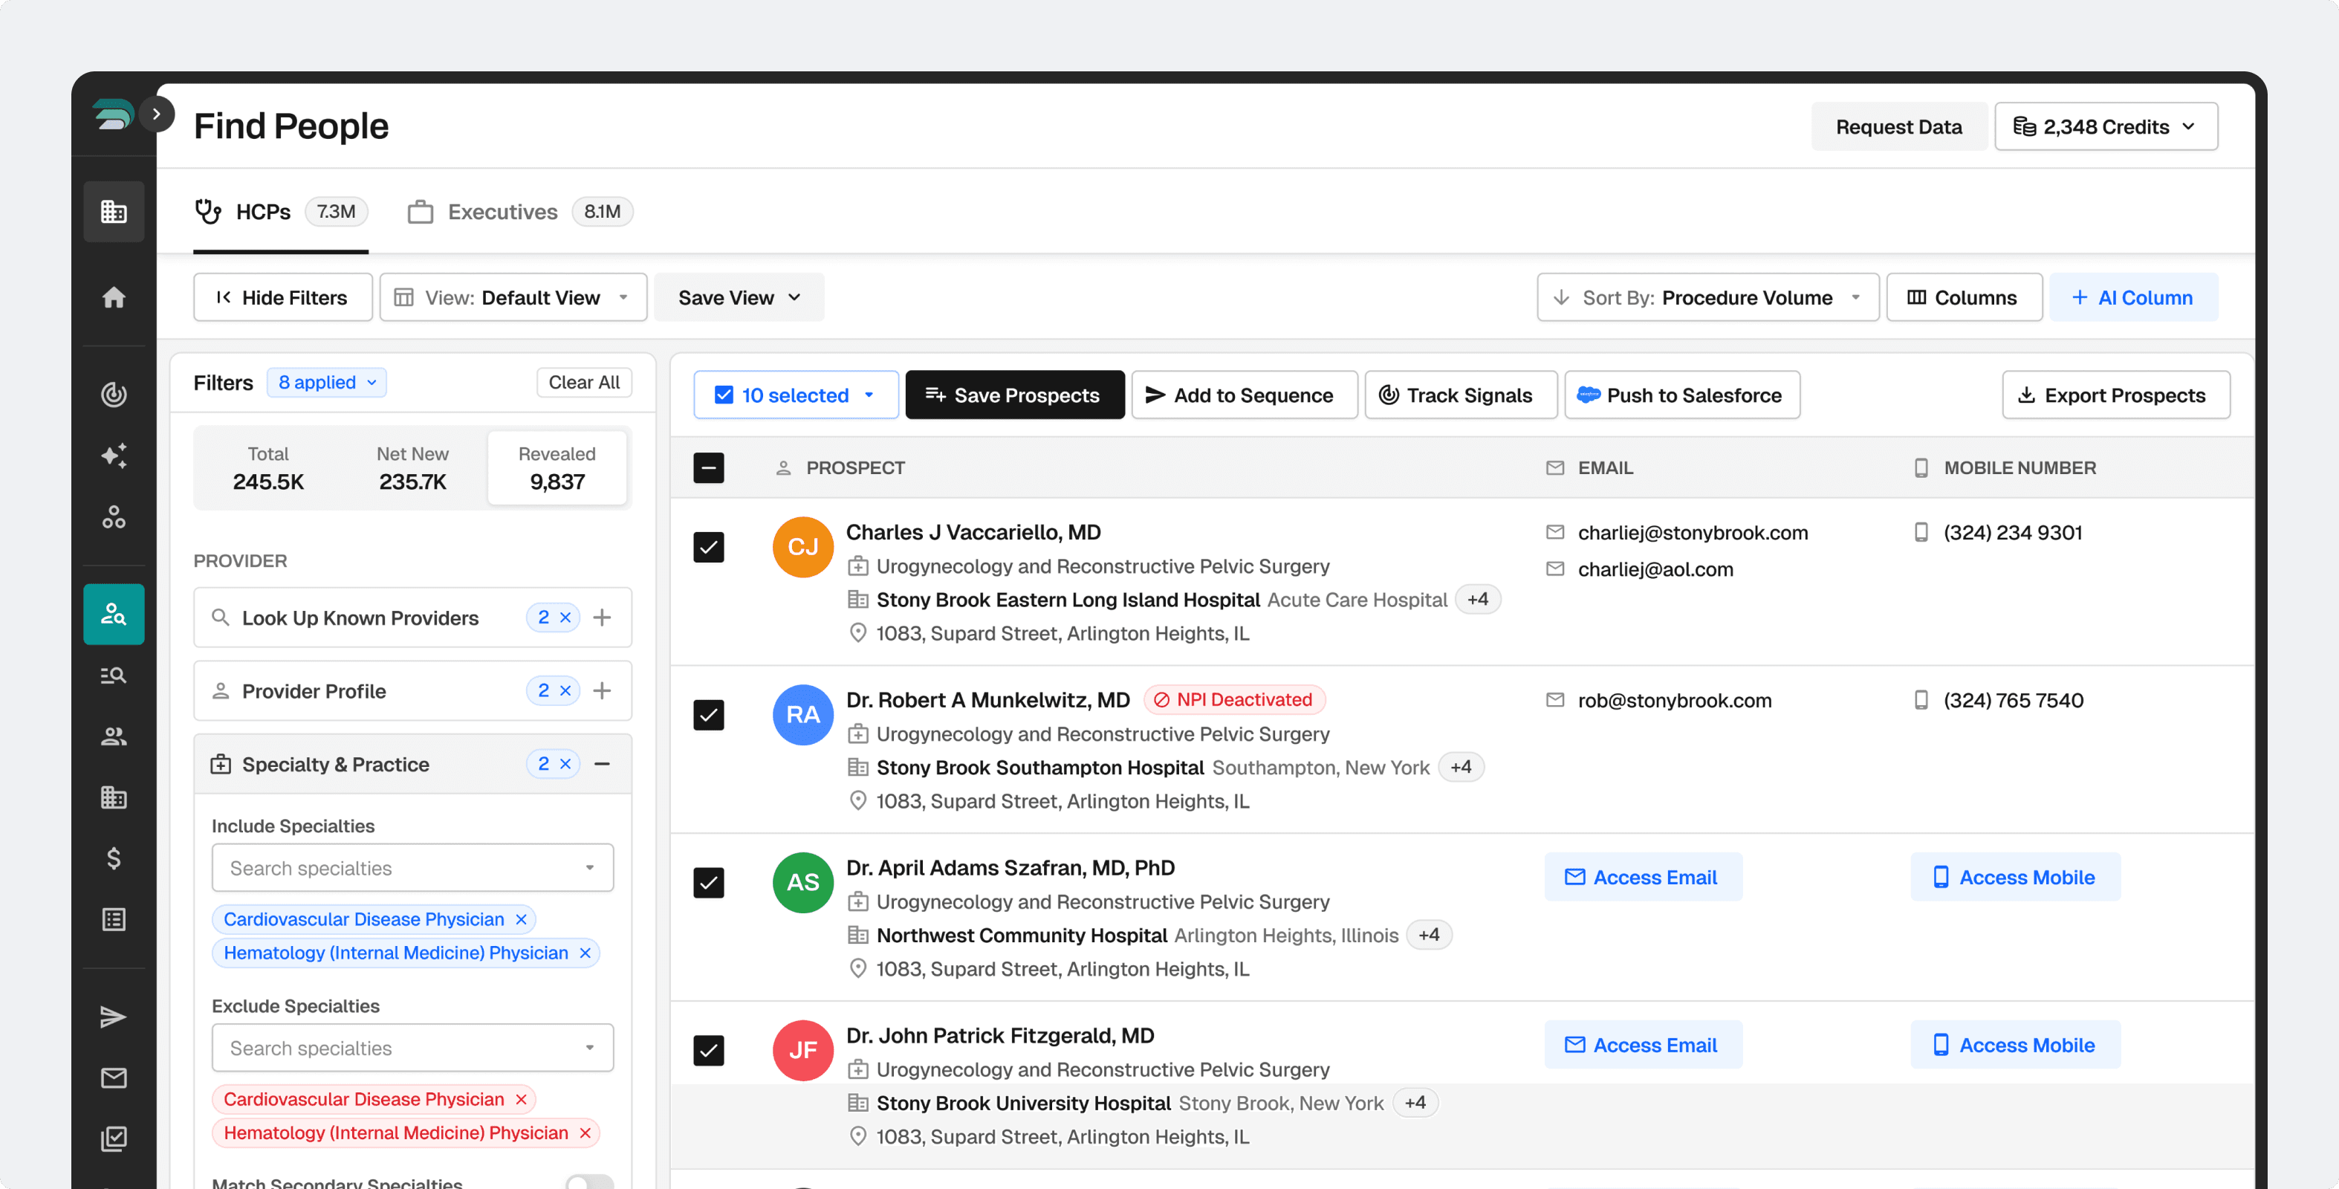Open the home icon in the sidebar
2339x1189 pixels.
click(x=114, y=297)
